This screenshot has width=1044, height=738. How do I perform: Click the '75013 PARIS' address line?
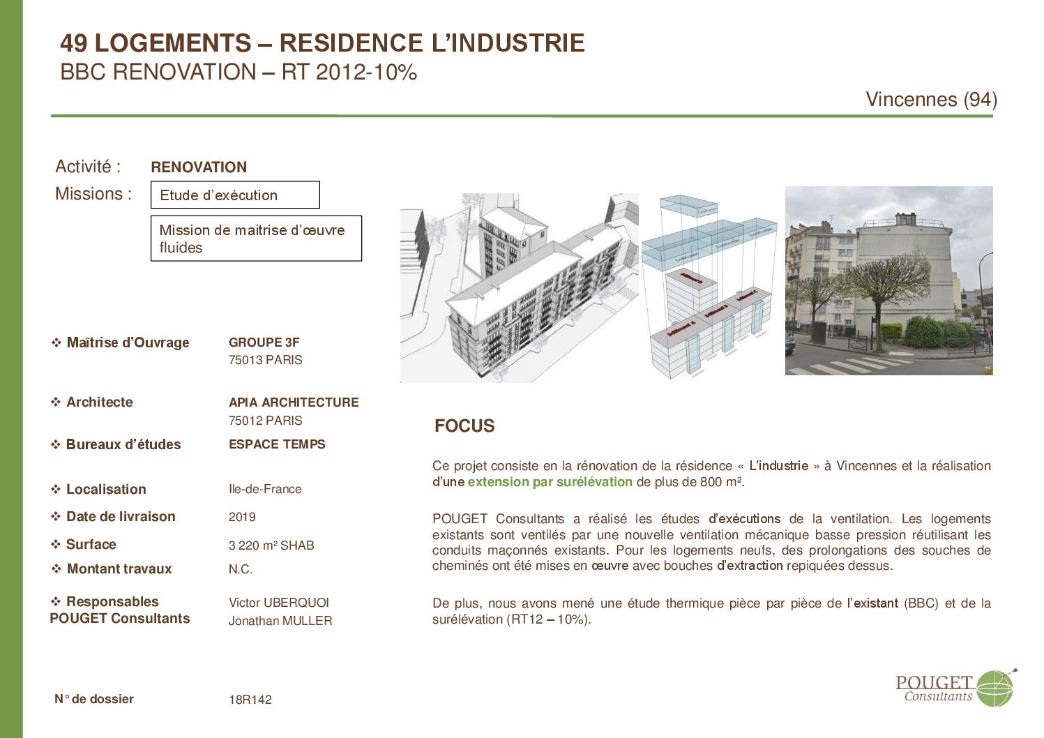(x=265, y=361)
